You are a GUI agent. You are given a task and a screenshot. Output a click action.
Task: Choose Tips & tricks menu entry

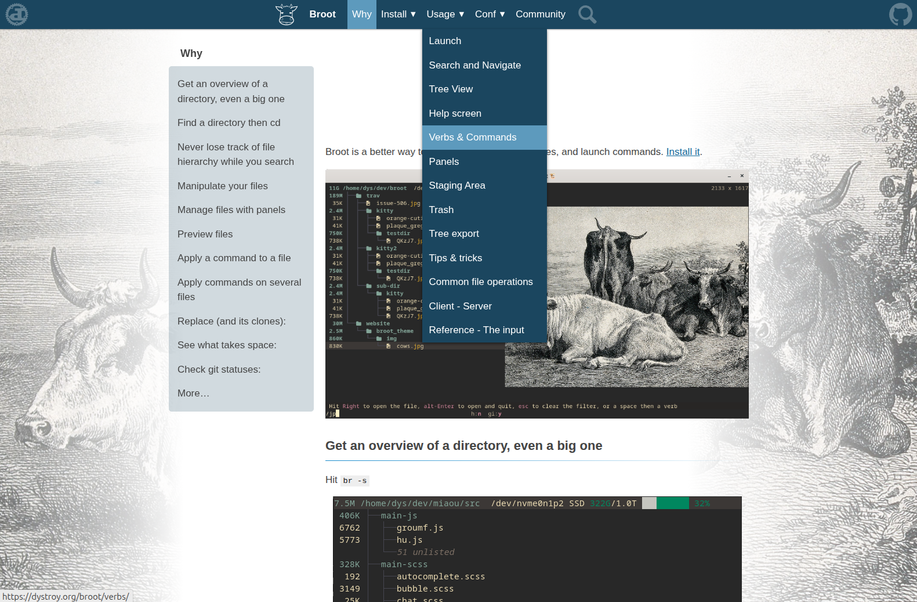point(484,258)
